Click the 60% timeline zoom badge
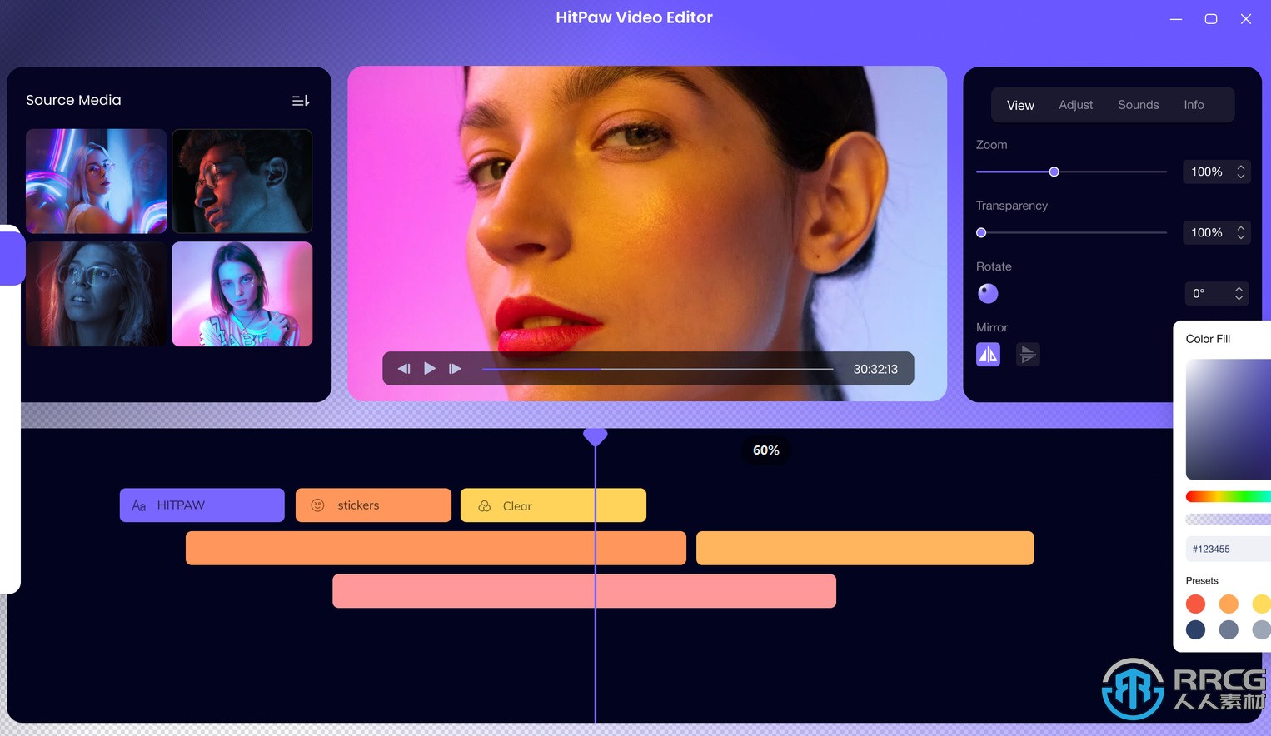This screenshot has width=1271, height=736. click(x=766, y=450)
